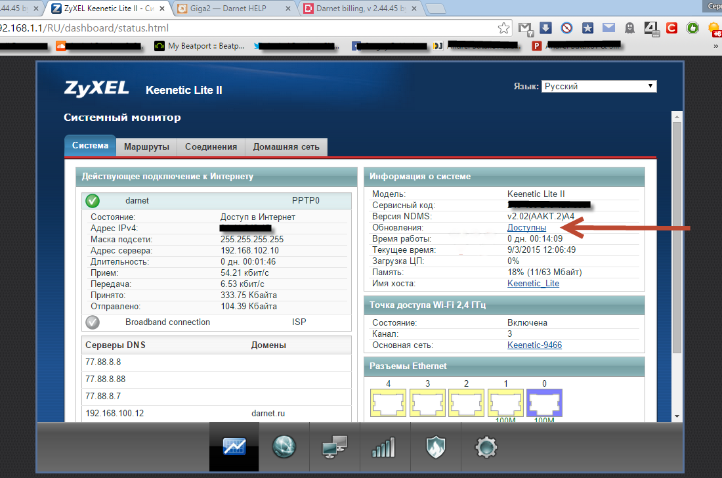Click the green check icon beside darnet

click(x=93, y=201)
